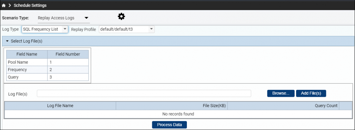
Task: Click into the Log File(s) input field
Action: click(x=144, y=93)
